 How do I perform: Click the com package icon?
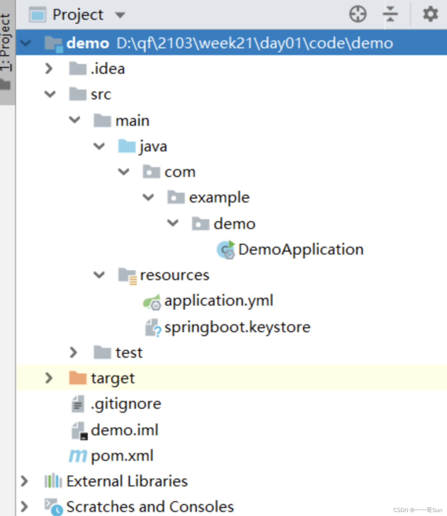pyautogui.click(x=151, y=171)
